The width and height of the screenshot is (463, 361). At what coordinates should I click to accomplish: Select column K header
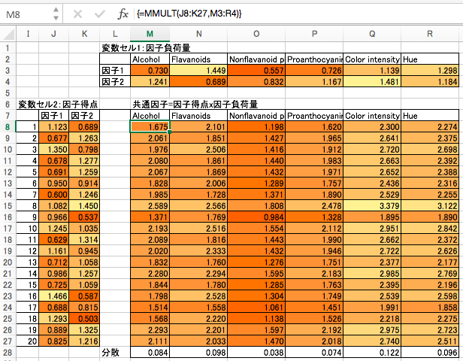click(84, 35)
